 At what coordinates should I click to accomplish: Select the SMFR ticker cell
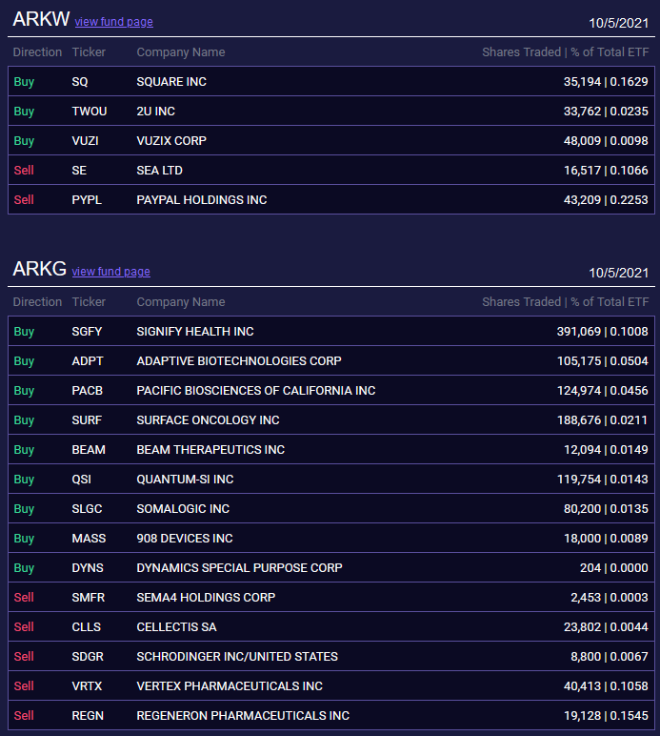89,598
